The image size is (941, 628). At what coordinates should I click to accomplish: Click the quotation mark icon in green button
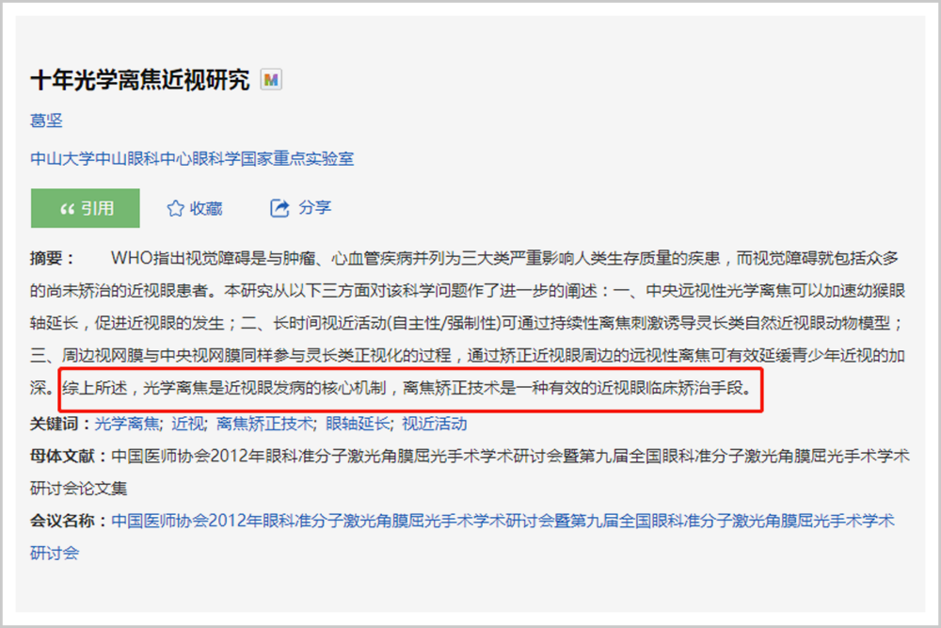point(67,209)
